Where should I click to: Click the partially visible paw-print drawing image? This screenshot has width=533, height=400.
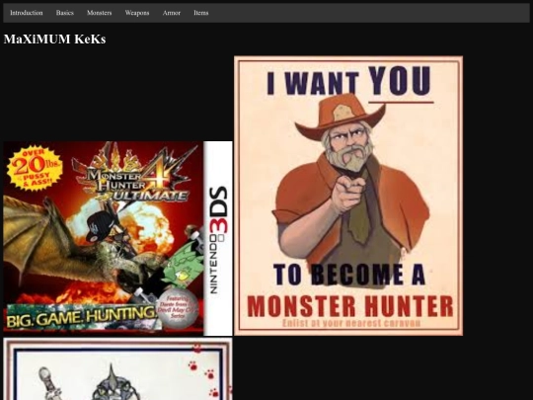pos(118,368)
